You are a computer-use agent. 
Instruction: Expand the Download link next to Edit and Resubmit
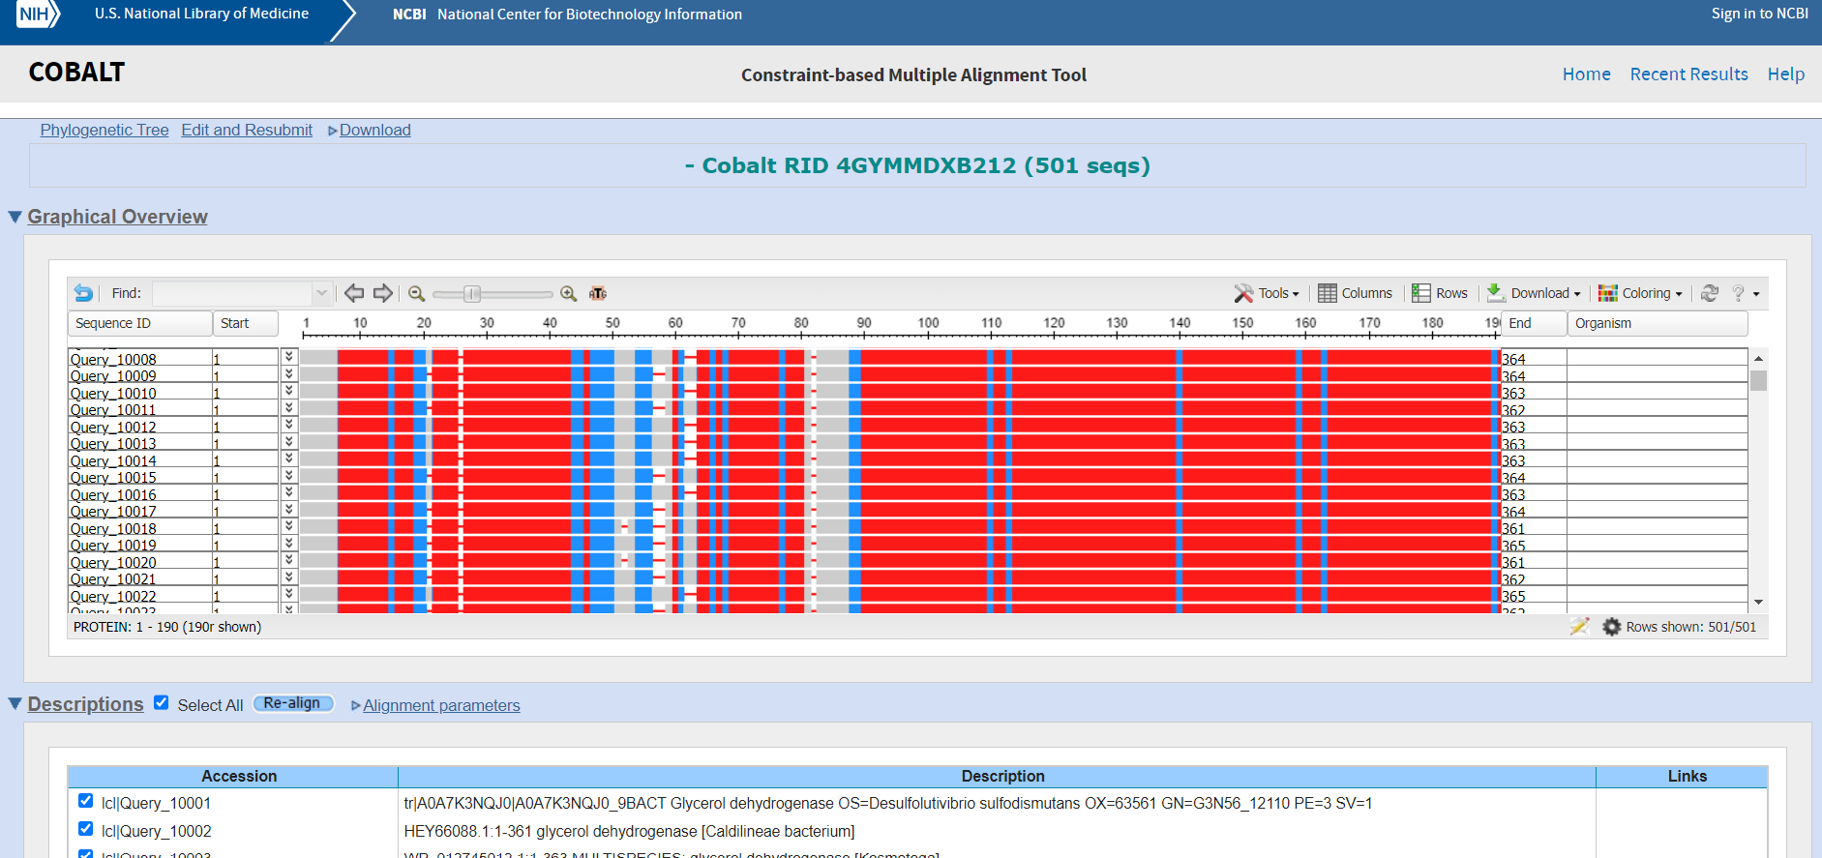[370, 130]
